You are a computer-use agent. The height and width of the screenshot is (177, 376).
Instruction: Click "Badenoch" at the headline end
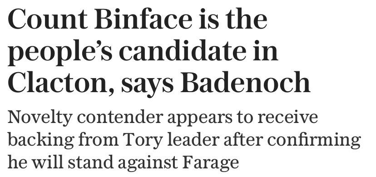[245, 82]
